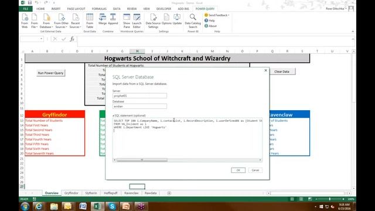Viewport: 375px width, 211px height.
Task: Add a new sheet with plus icon
Action: 169,193
